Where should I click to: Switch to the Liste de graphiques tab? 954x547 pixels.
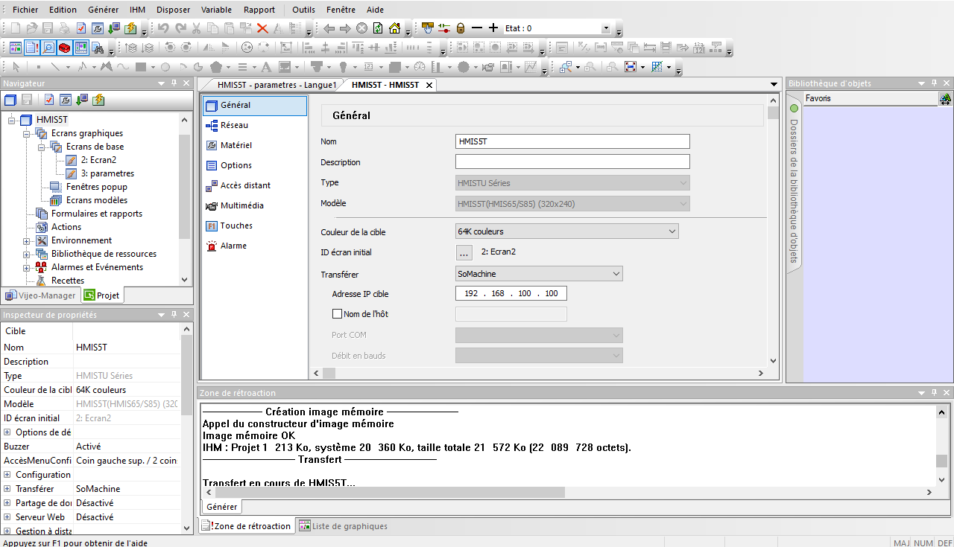click(343, 526)
